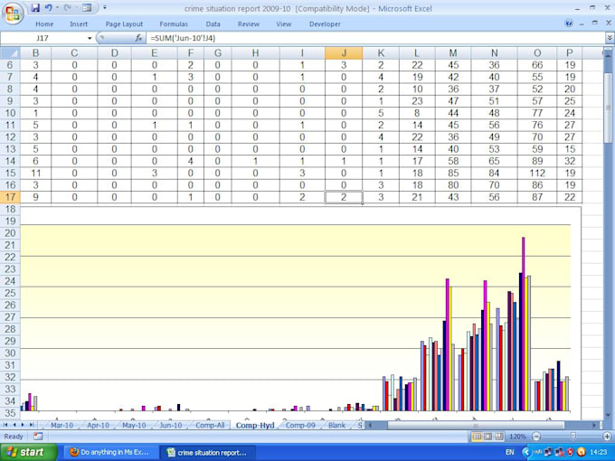Go to first sheet tab navigation arrow

[5, 425]
